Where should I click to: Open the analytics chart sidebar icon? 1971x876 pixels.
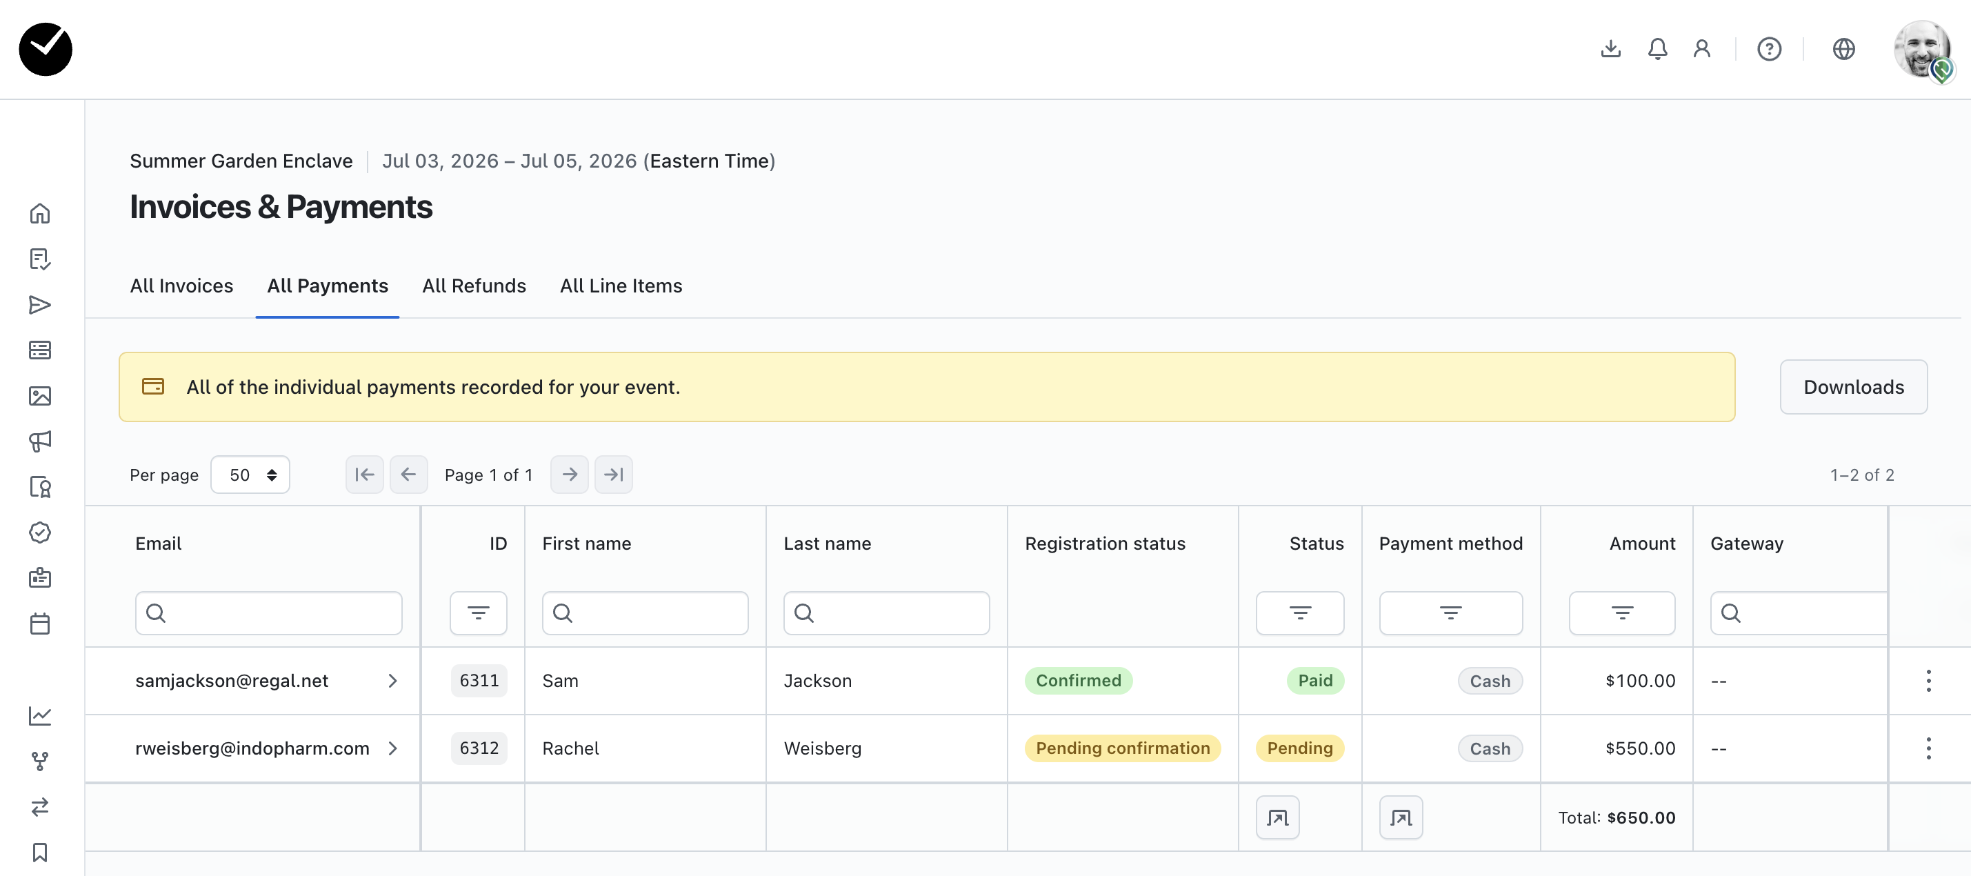click(40, 715)
